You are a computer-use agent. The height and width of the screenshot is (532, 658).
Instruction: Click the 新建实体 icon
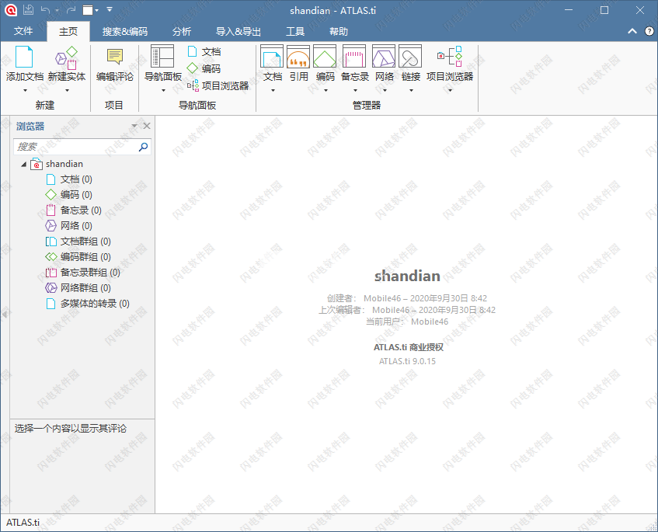[67, 57]
